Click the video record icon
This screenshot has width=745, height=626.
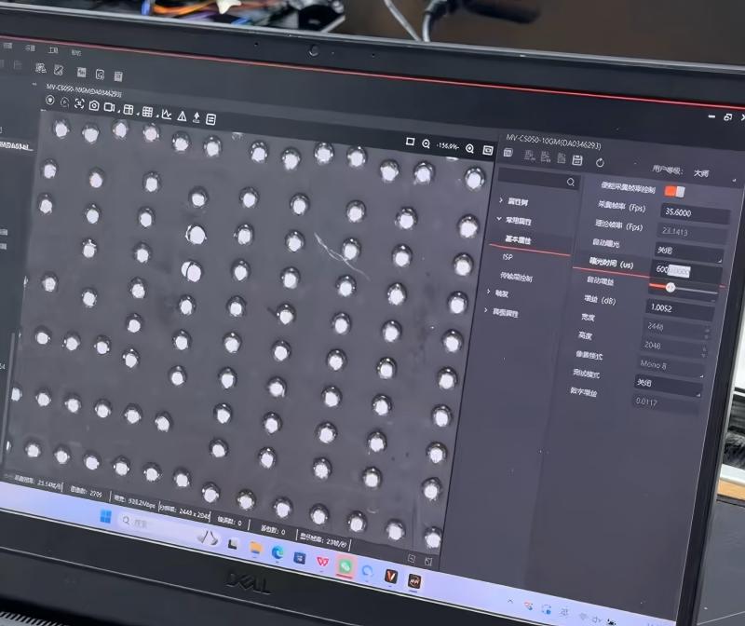(110, 108)
